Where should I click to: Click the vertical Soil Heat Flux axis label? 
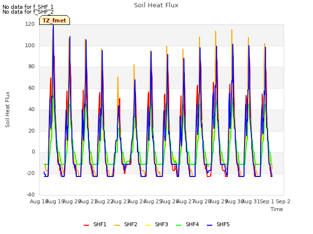pyautogui.click(x=7, y=109)
